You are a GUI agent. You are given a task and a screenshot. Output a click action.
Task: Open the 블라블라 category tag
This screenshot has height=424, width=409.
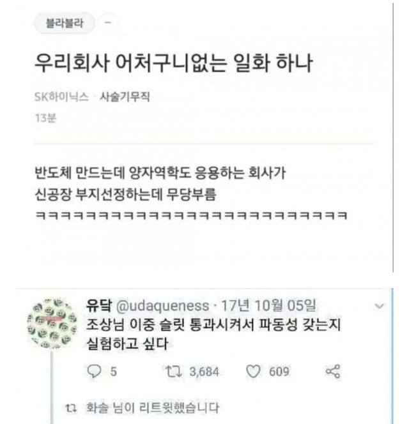tap(65, 23)
